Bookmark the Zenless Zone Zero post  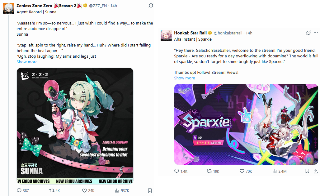pos(150,190)
